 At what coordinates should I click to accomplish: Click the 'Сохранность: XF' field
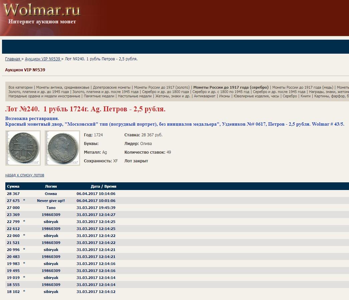coord(101,161)
